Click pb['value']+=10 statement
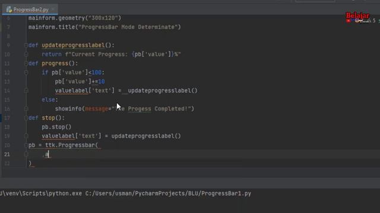This screenshot has width=380, height=213. (x=80, y=82)
